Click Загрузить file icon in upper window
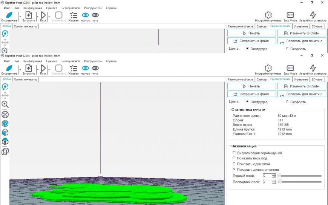Viewport: 328px width, 205px height. point(29,15)
